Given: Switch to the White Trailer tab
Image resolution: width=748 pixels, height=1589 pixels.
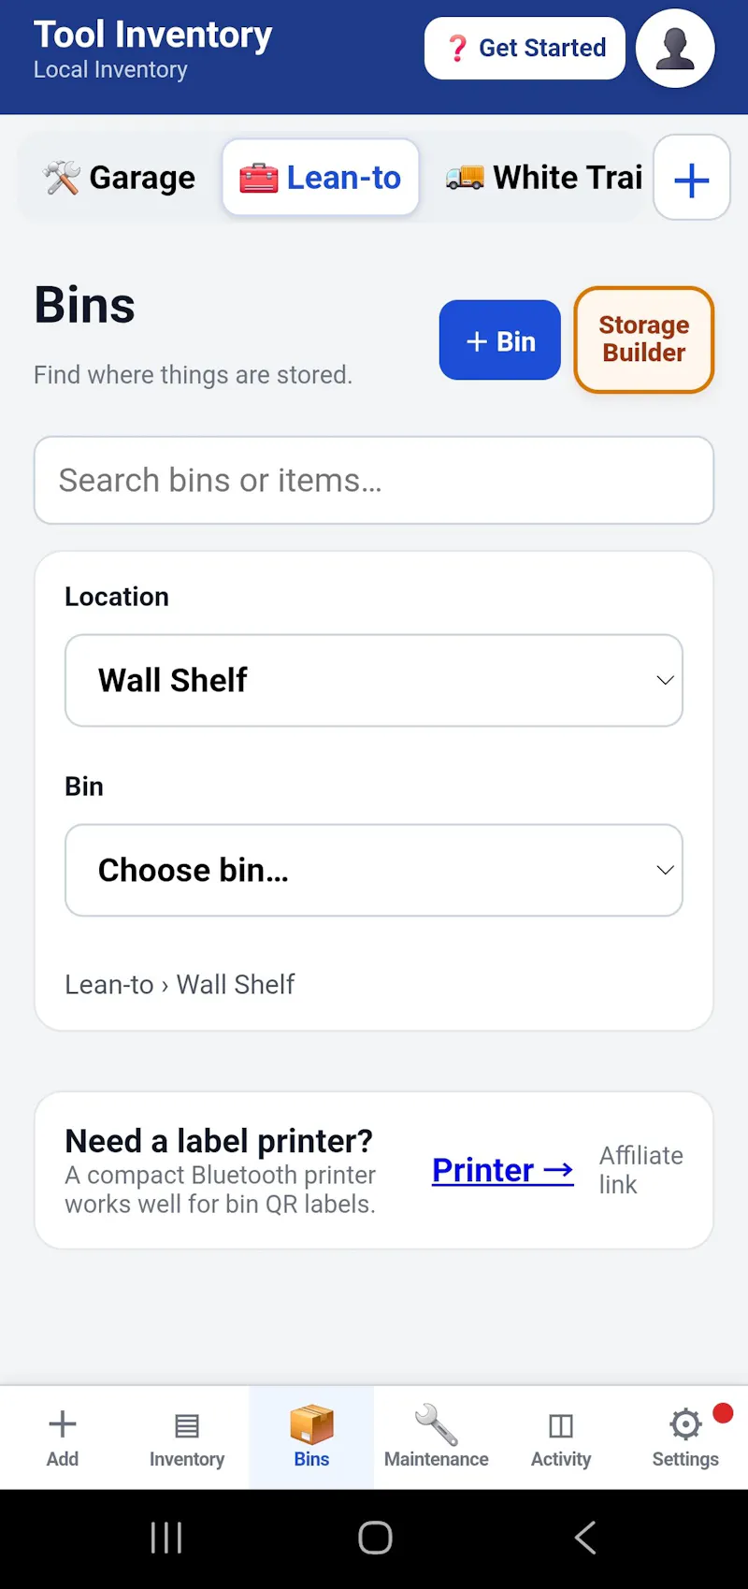Looking at the screenshot, I should coord(544,178).
